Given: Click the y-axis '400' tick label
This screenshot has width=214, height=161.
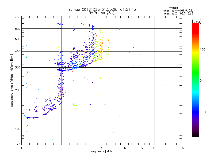Looking at the screenshot, I should [18, 51].
